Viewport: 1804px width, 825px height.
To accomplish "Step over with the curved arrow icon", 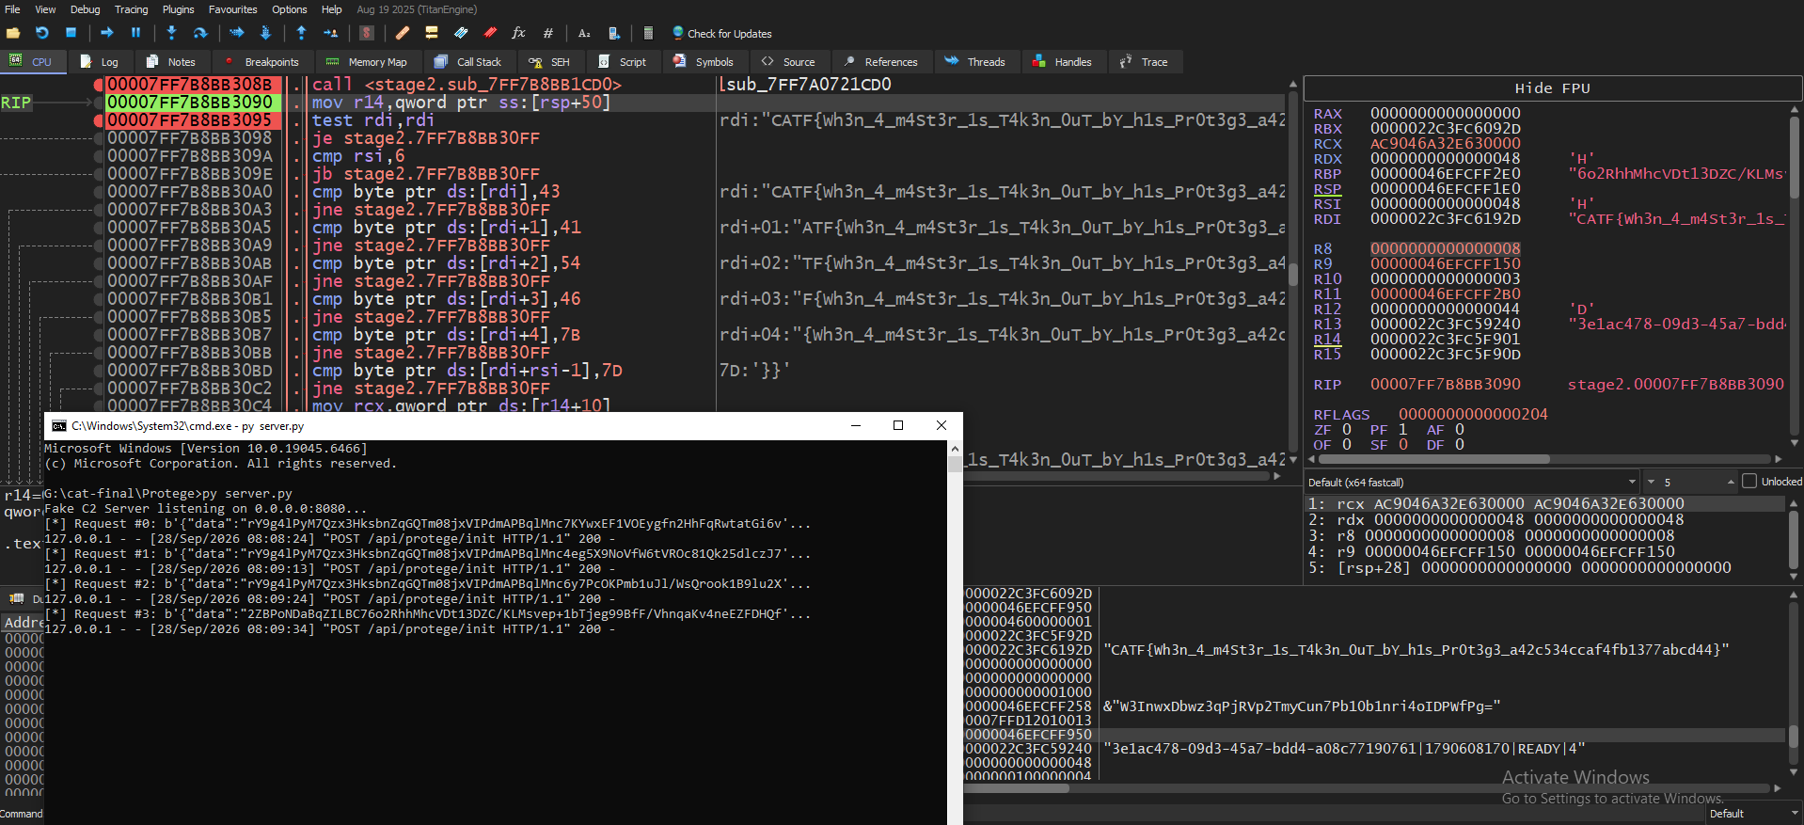I will click(200, 33).
